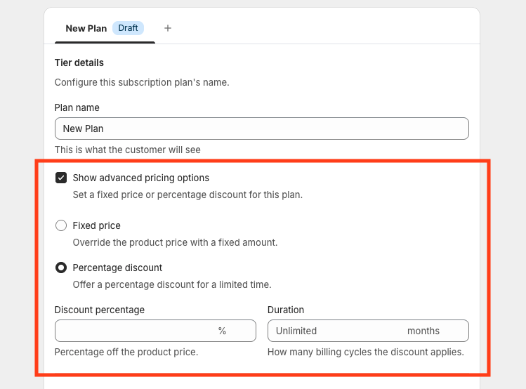Click the "Percentage discount" label text
Viewport: 526px width, 389px height.
click(x=117, y=268)
